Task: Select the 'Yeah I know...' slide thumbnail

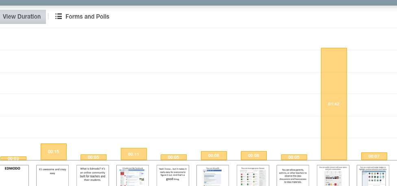Action: (173, 175)
